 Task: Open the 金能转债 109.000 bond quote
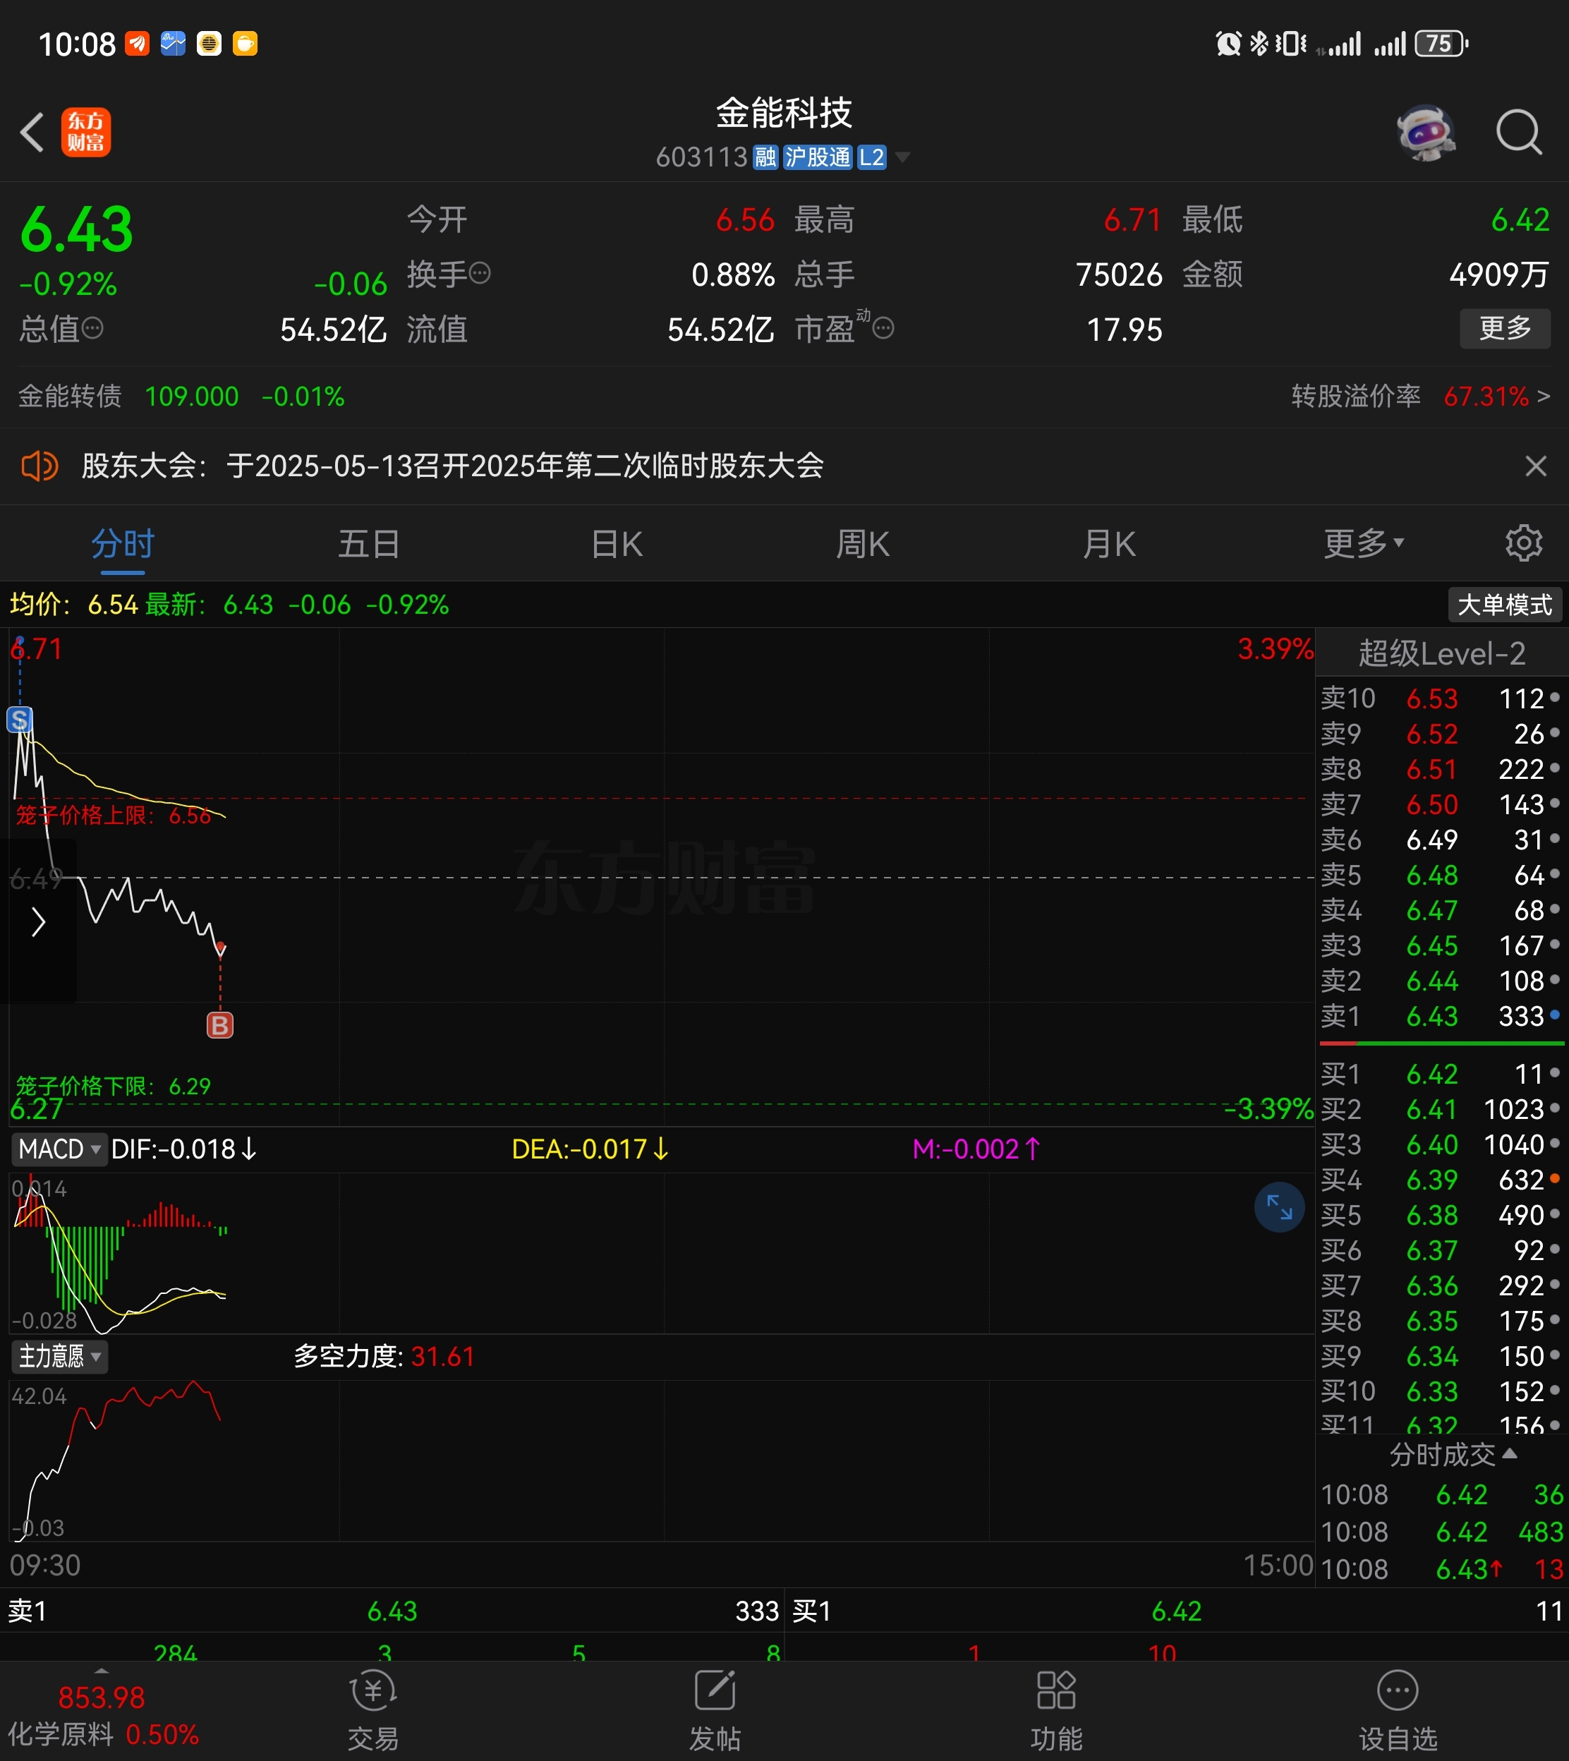(x=181, y=397)
